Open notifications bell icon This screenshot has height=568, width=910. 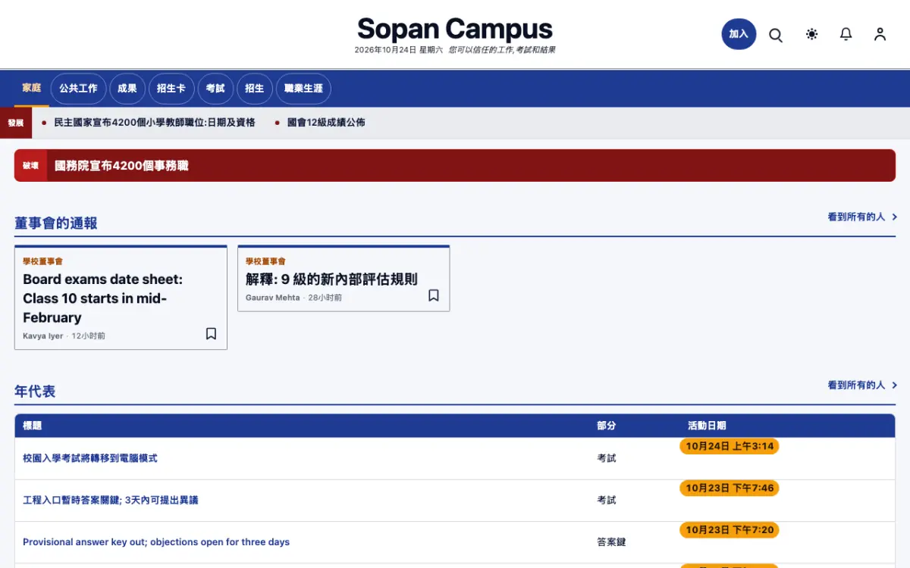[x=846, y=34]
